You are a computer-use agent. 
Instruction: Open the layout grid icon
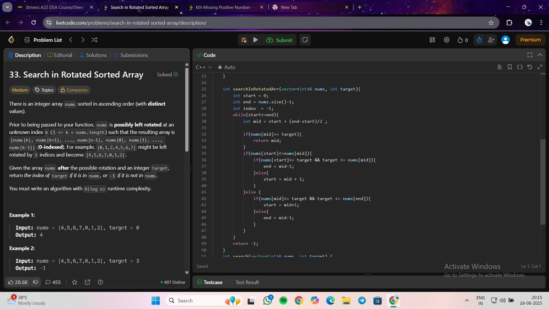click(x=432, y=40)
